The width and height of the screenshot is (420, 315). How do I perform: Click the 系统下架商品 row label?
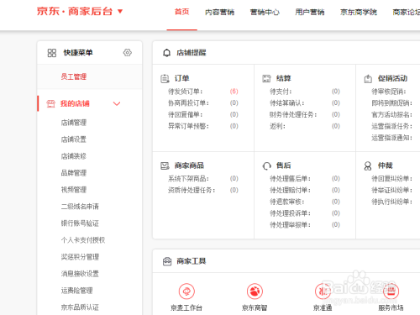pos(188,179)
